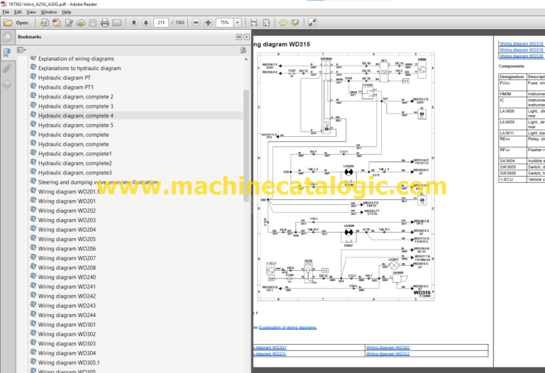Print the document via printer icon
This screenshot has height=373, width=545.
104,23
